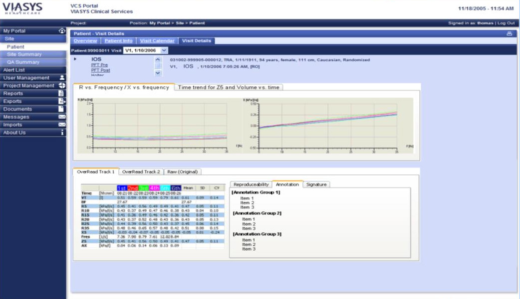Click the Log Out link
Image resolution: width=520 pixels, height=299 pixels.
(506, 23)
